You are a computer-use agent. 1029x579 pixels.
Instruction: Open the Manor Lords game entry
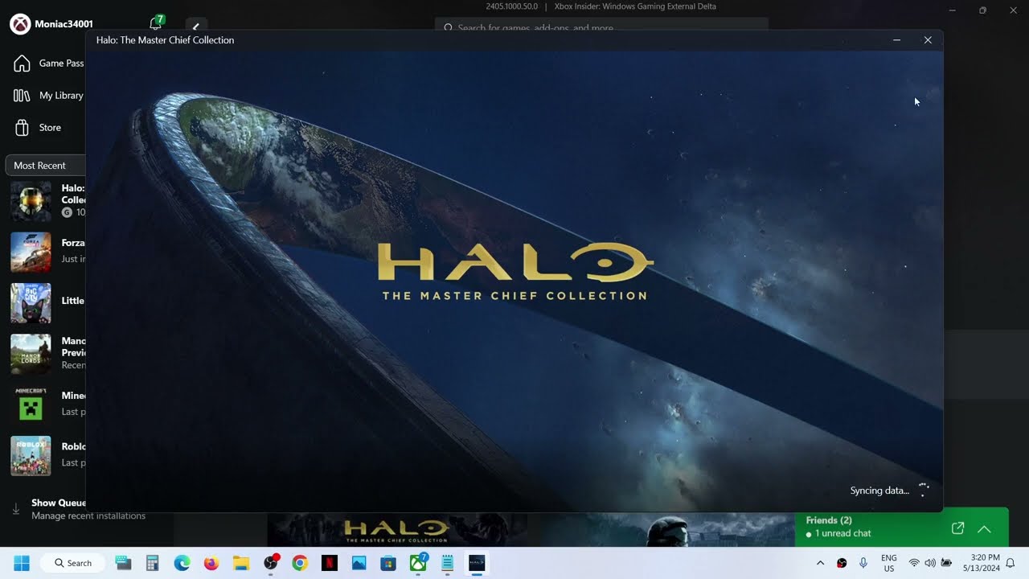point(47,354)
